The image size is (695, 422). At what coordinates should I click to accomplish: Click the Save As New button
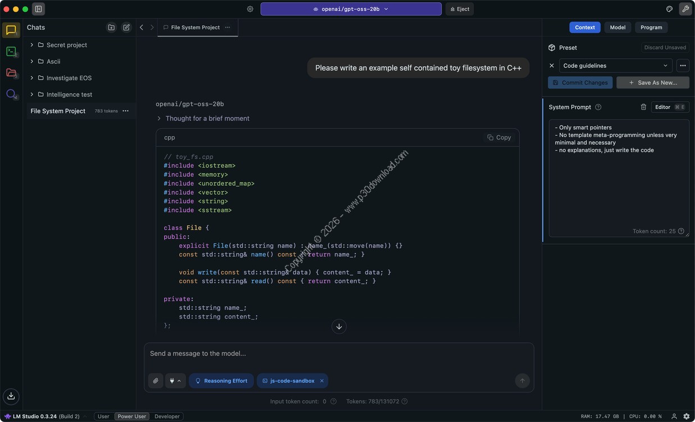[652, 82]
